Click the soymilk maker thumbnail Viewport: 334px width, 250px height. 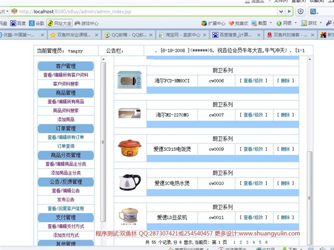pyautogui.click(x=130, y=216)
